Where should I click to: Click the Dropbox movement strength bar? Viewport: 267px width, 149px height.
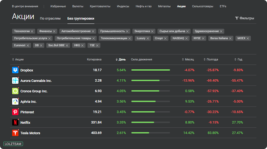(x=151, y=70)
